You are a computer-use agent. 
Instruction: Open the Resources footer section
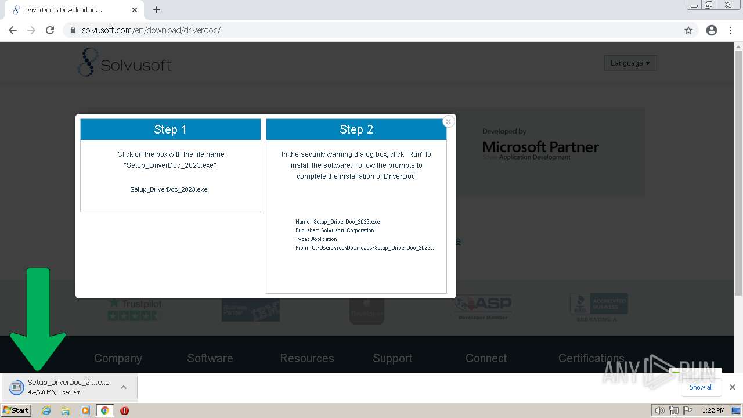coord(307,358)
